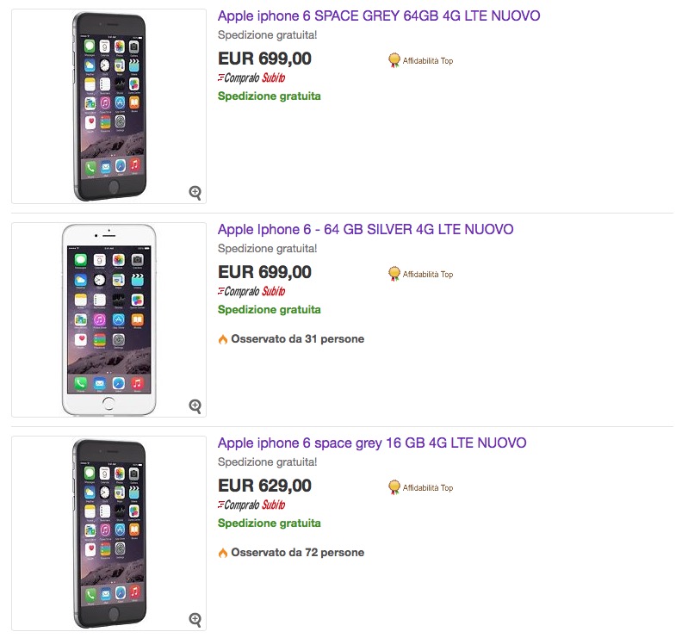The image size is (682, 638).
Task: Open Apple Iphone 6 64 GB SILVER listing
Action: click(x=365, y=230)
